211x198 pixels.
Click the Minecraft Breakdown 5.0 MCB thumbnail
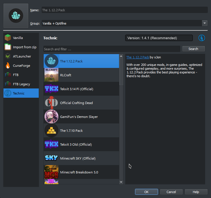tap(51, 172)
